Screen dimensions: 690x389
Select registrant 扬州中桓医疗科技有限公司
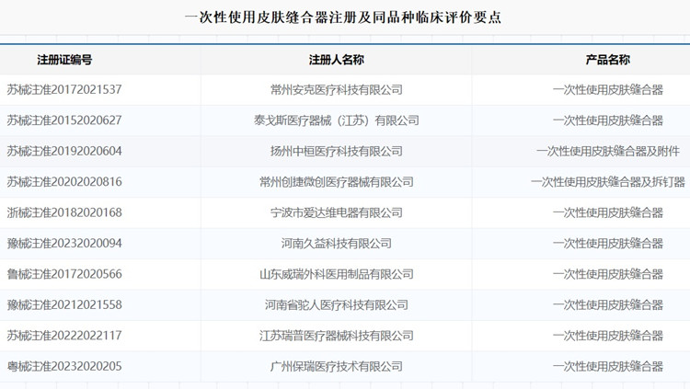pyautogui.click(x=337, y=152)
